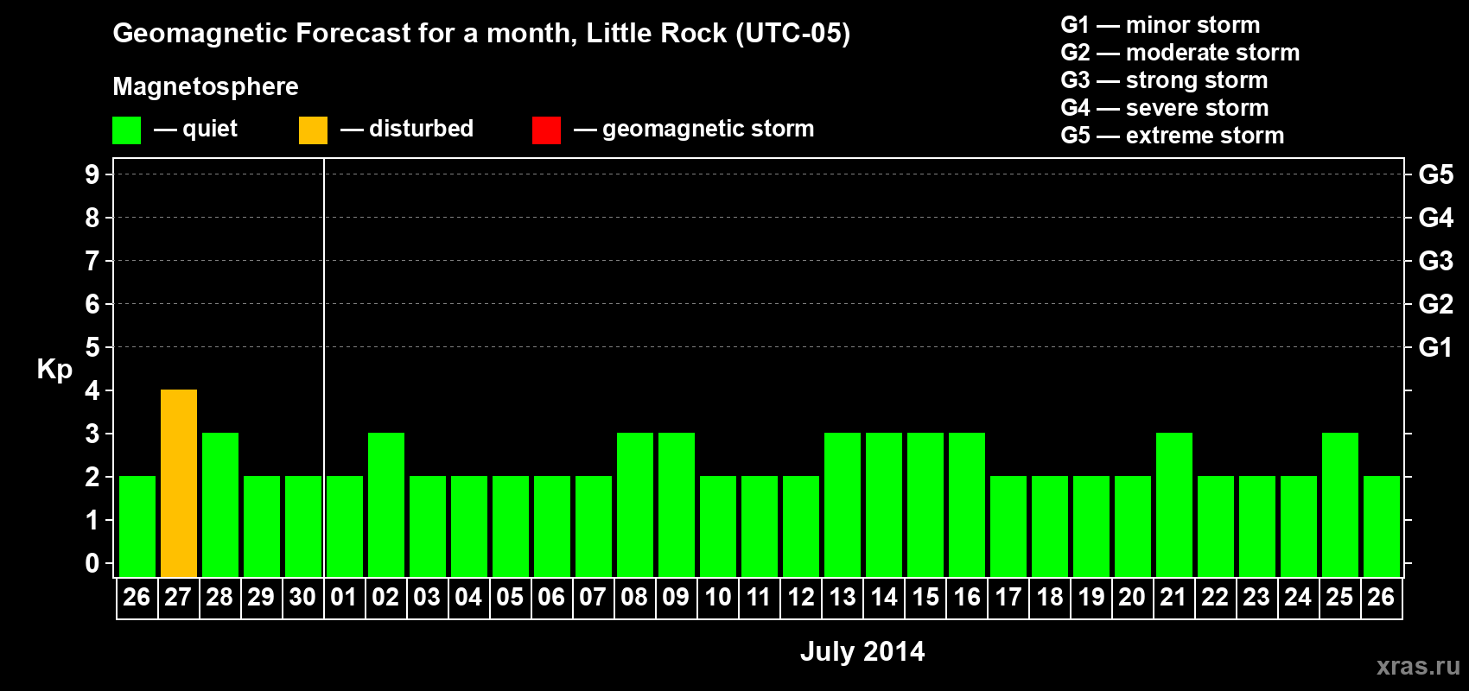Click the G4 label on right axis
This screenshot has width=1469, height=691.
[1435, 218]
